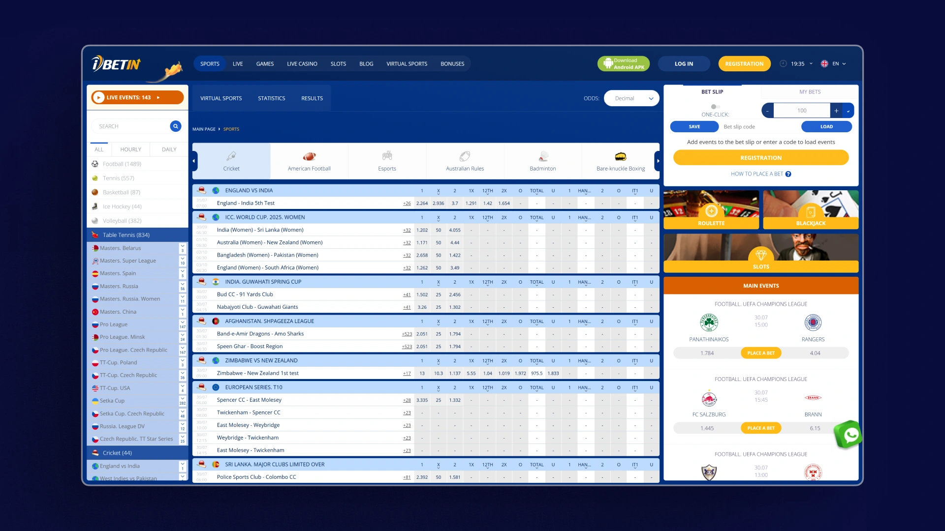Switch to the Hourly filter tab

click(130, 149)
